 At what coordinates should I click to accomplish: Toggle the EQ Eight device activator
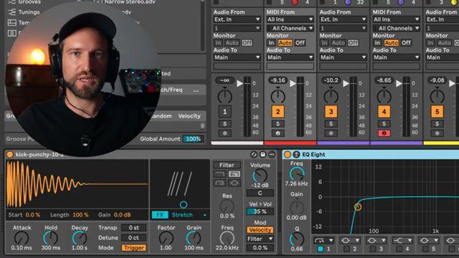coord(288,154)
